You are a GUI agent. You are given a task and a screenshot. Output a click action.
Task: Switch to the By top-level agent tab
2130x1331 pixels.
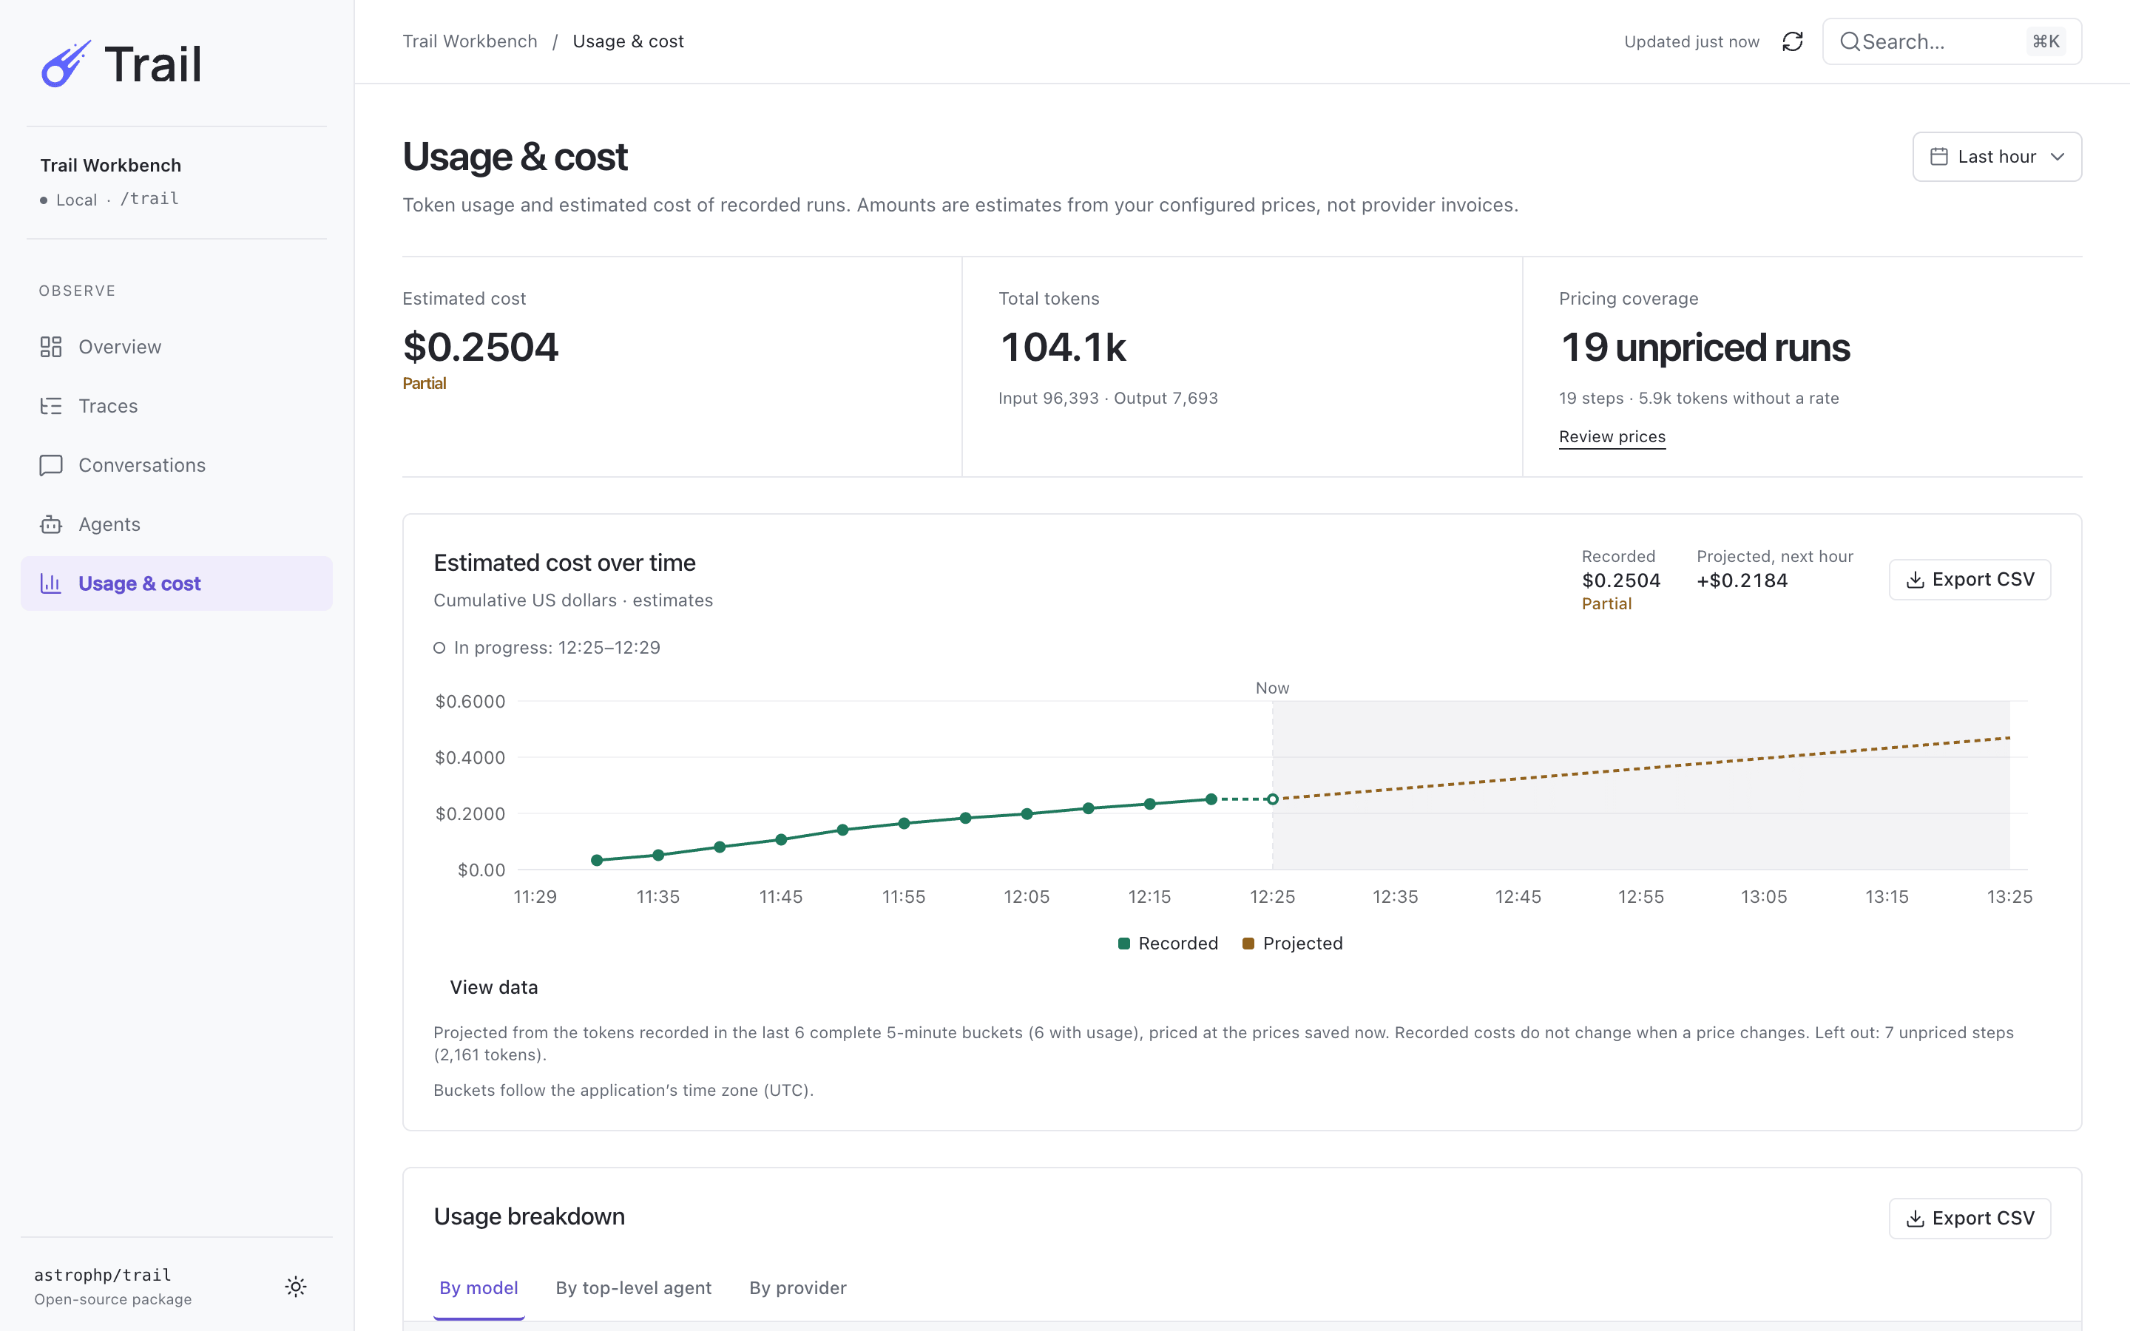click(x=634, y=1288)
